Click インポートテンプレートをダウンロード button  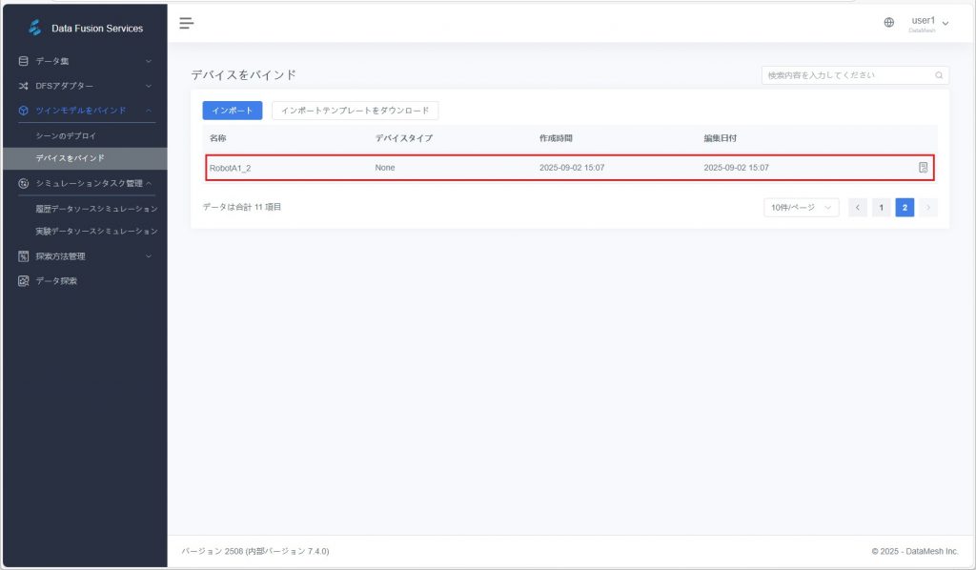tap(355, 111)
